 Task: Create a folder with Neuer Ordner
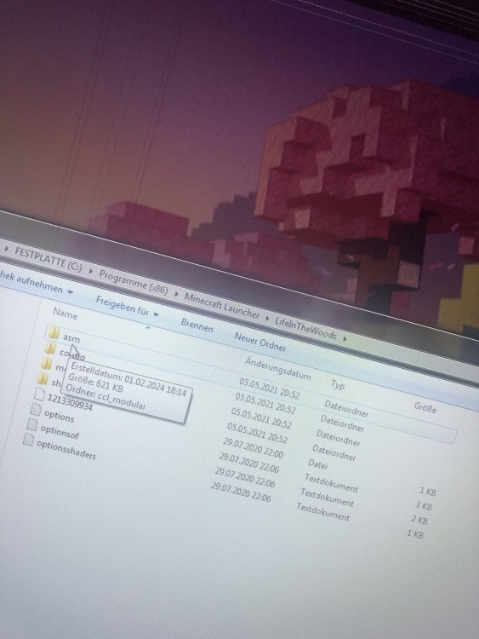tap(260, 342)
